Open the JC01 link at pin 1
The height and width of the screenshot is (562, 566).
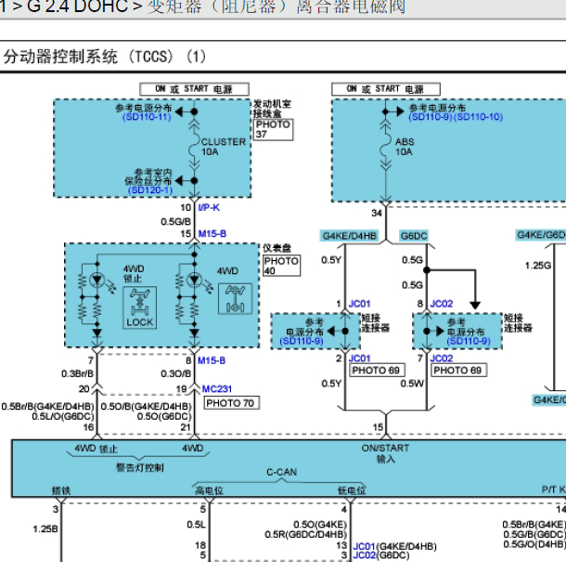[x=359, y=304]
